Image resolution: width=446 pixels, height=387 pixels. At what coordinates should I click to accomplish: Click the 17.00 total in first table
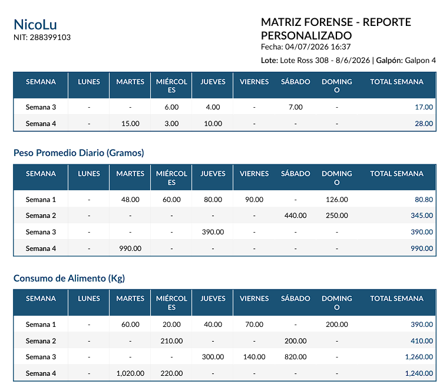[424, 107]
